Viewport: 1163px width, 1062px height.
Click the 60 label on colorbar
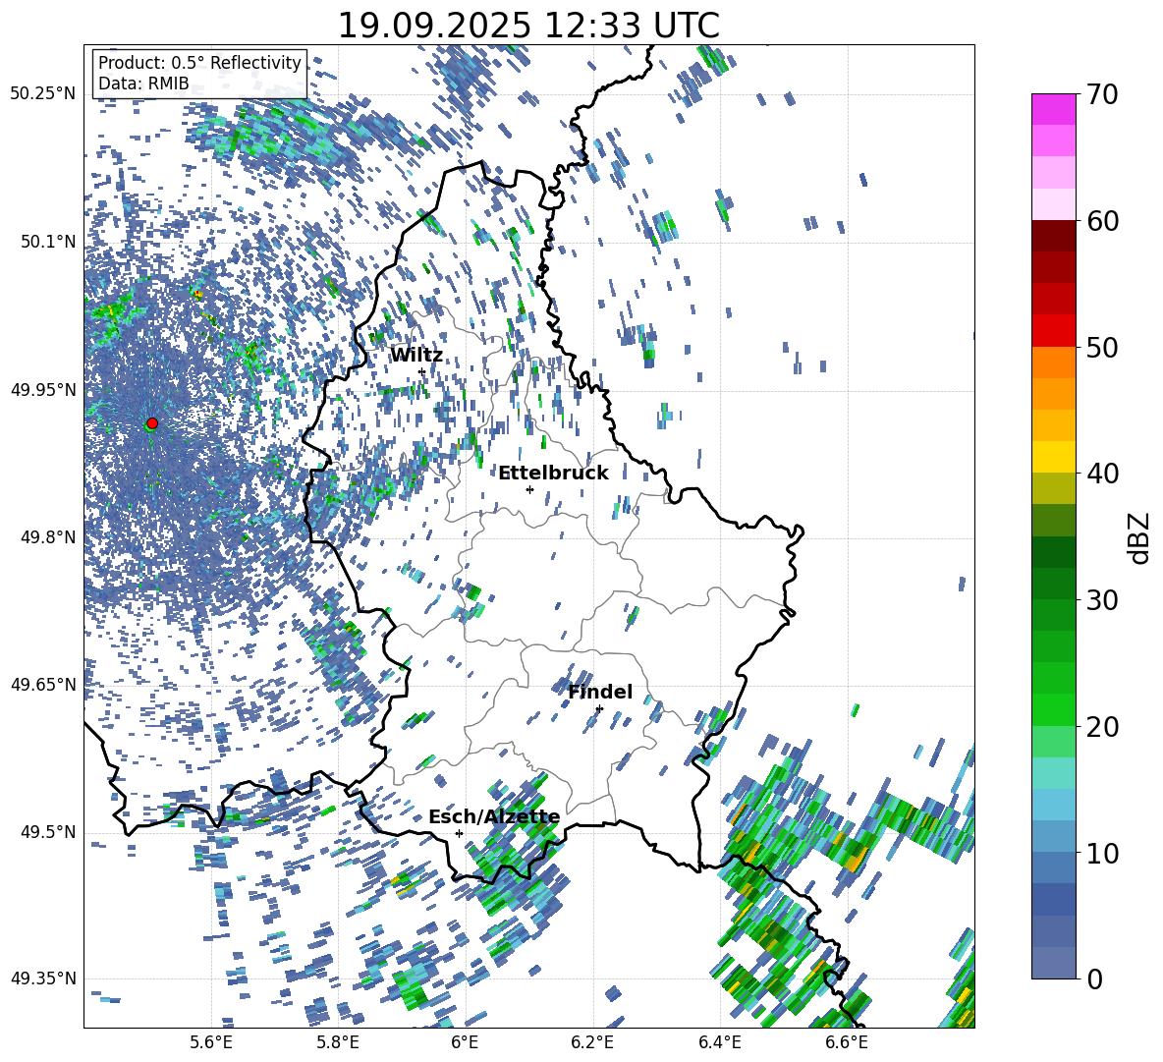point(1102,221)
